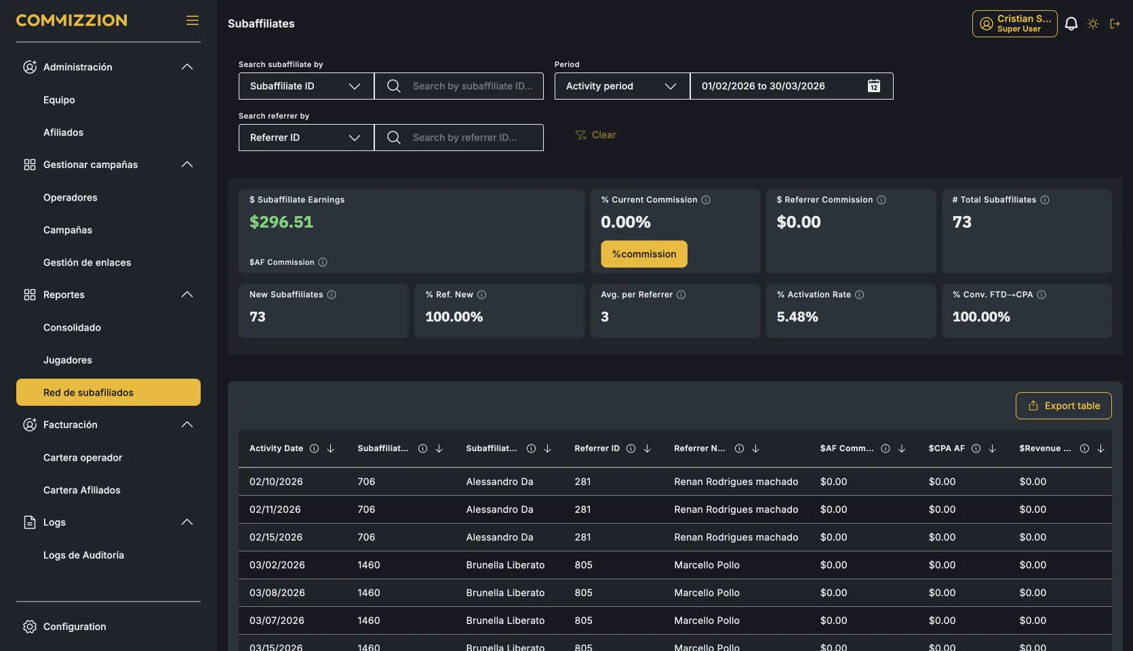
Task: Open the Activity period dropdown
Action: pyautogui.click(x=622, y=86)
